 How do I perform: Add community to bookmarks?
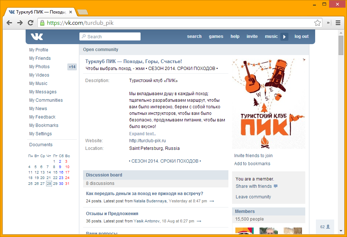tap(252, 164)
